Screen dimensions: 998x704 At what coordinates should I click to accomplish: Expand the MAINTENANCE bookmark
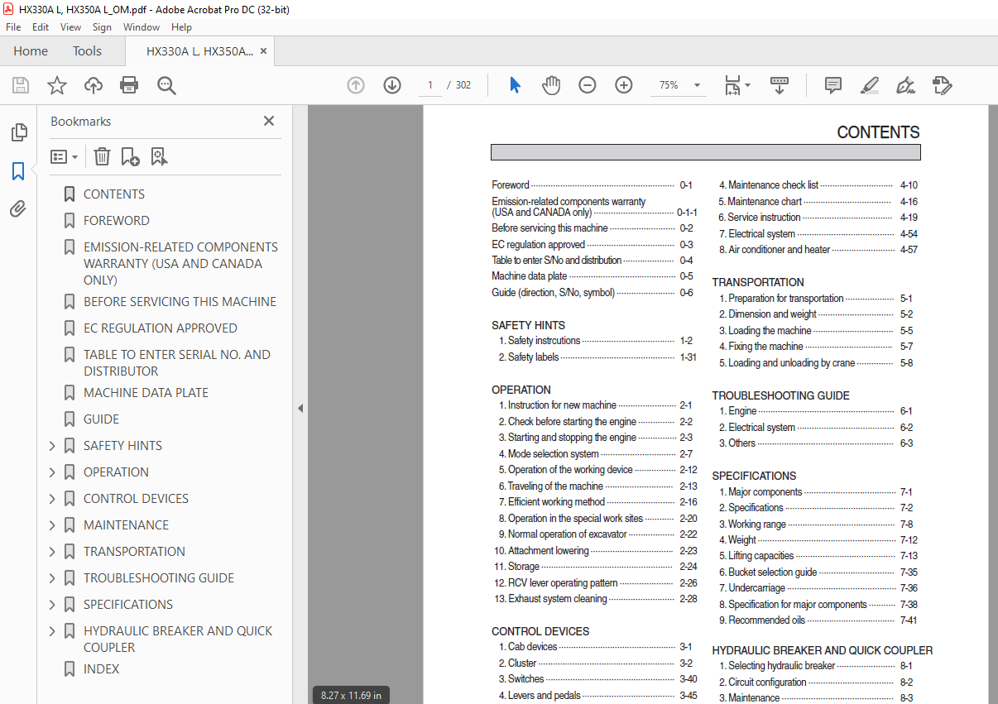click(52, 525)
